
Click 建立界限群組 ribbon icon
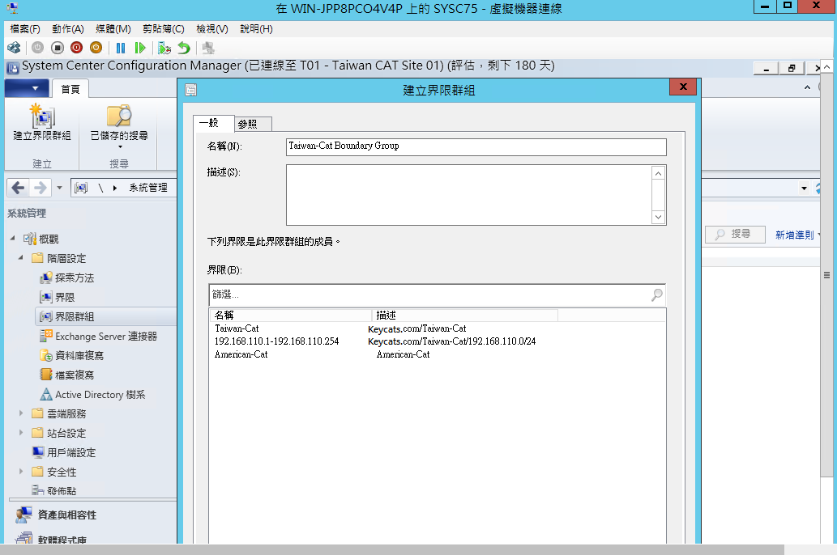41,122
